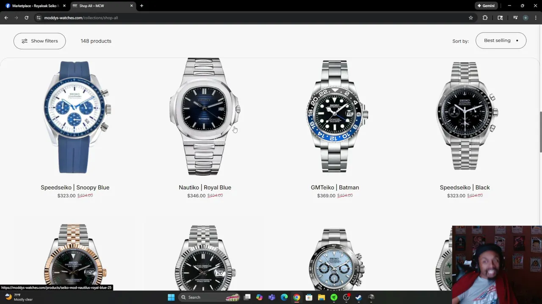Viewport: 542px width, 304px height.
Task: Open the Chrome three-dot menu
Action: point(536,18)
